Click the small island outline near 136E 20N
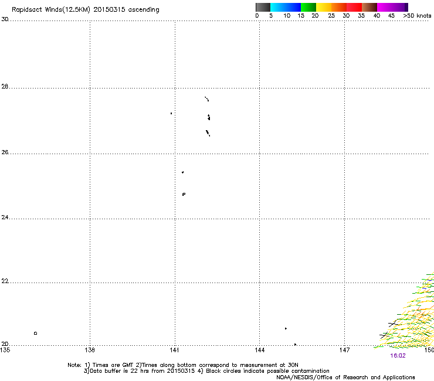This screenshot has height=381, width=434. pyautogui.click(x=35, y=333)
